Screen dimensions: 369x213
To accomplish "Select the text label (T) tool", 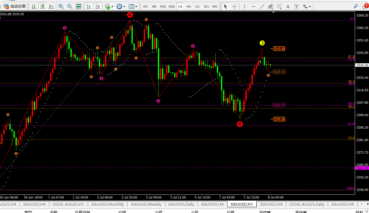I will pyautogui.click(x=297, y=6).
